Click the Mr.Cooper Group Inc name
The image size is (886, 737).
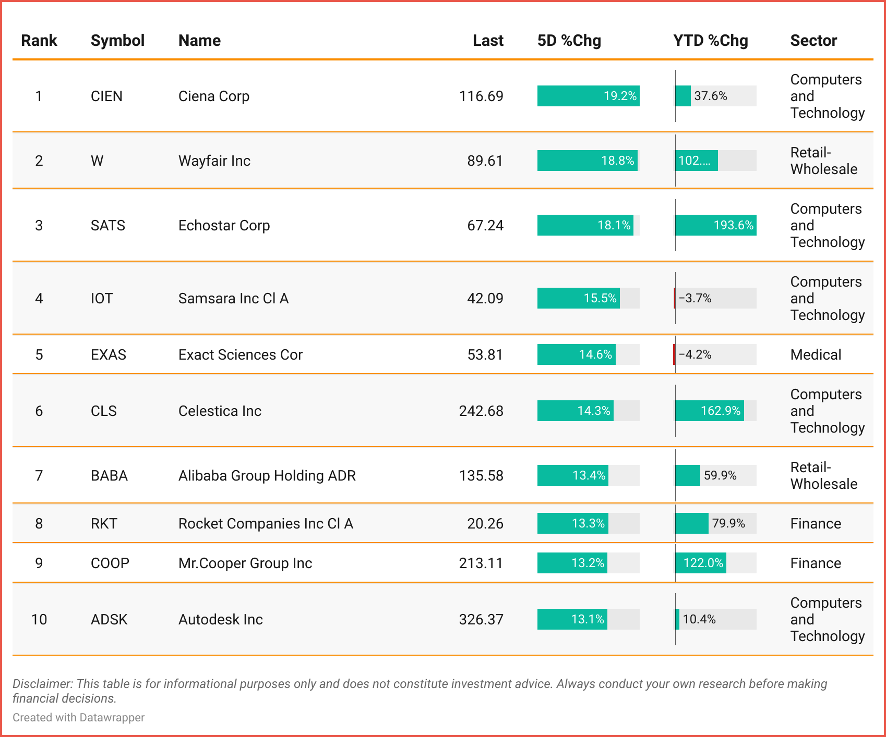[x=245, y=563]
